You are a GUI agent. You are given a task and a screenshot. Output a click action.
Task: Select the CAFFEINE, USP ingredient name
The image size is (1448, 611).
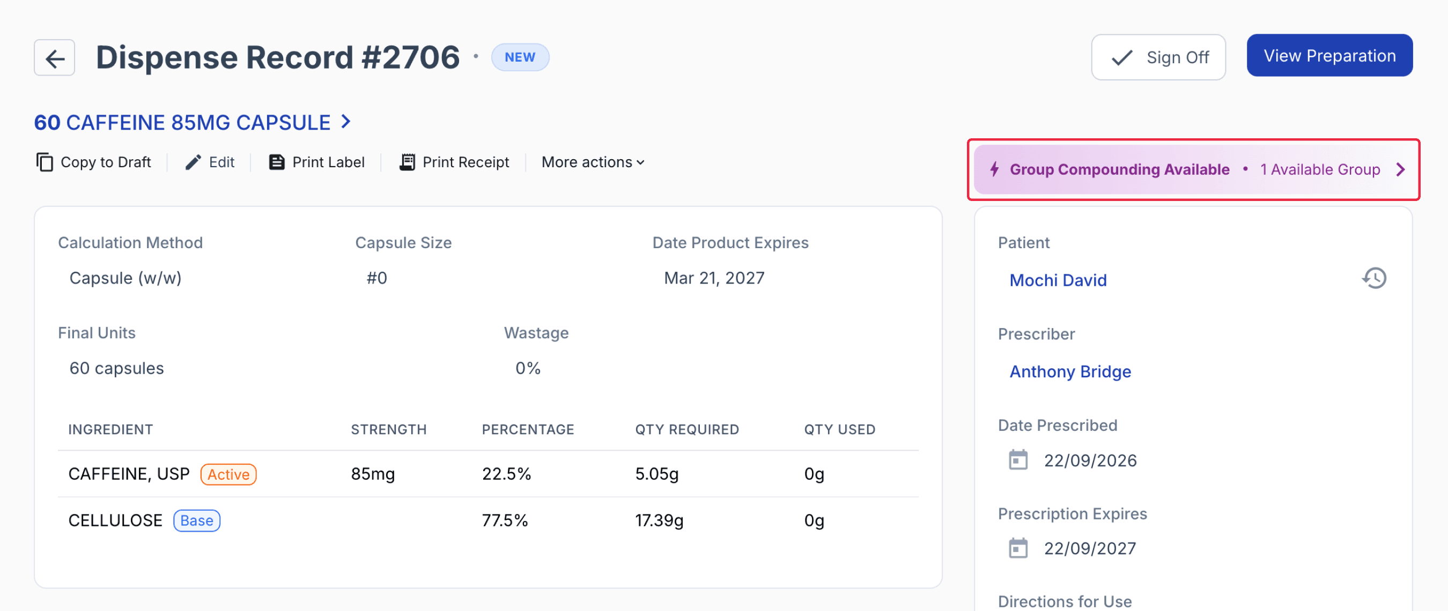[129, 474]
